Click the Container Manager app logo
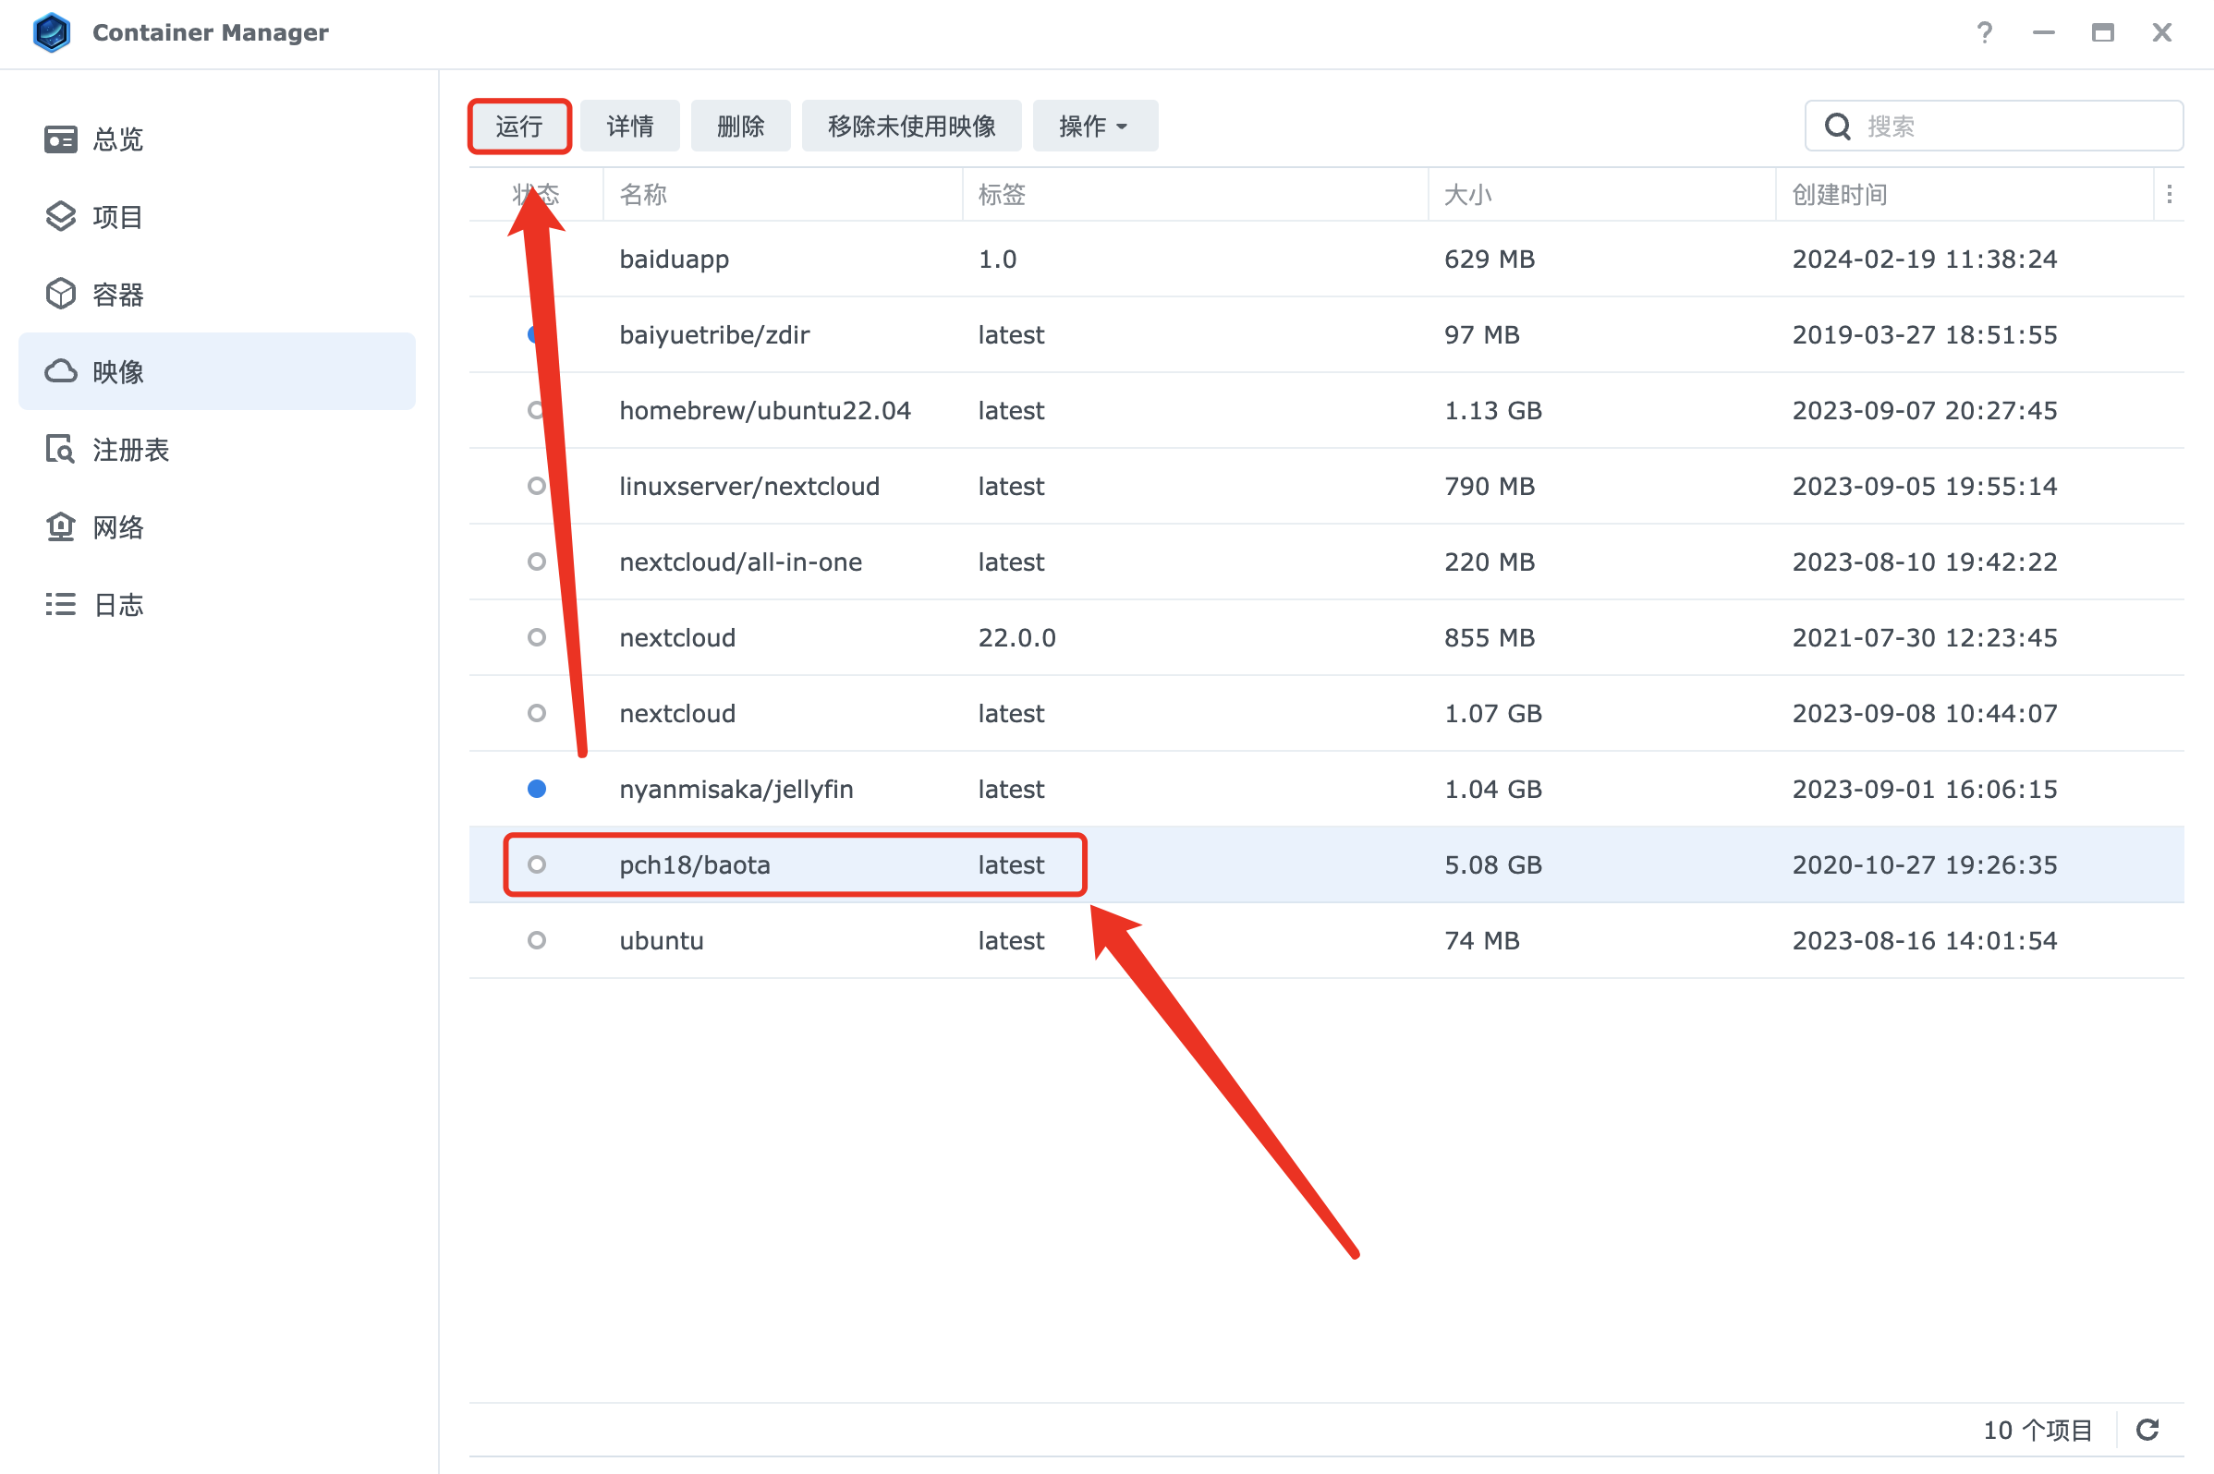Viewport: 2214px width, 1474px height. [x=52, y=33]
